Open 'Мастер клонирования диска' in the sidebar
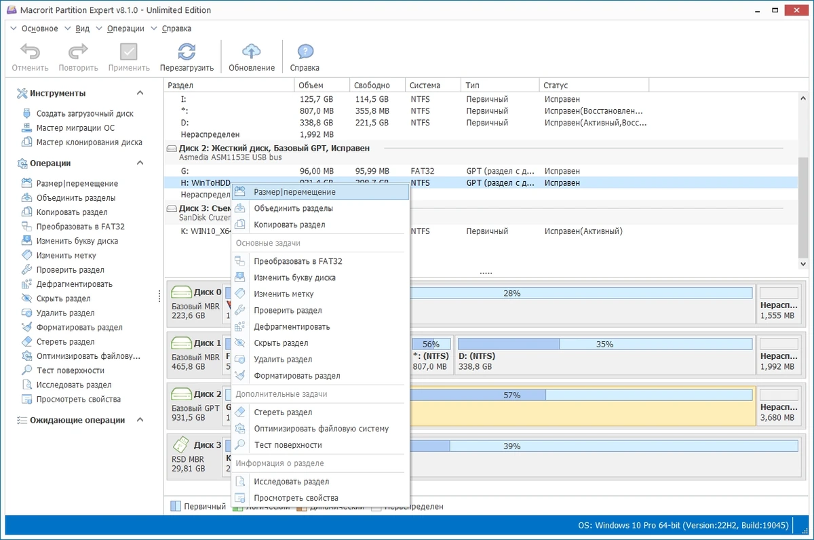814x540 pixels. pos(89,142)
